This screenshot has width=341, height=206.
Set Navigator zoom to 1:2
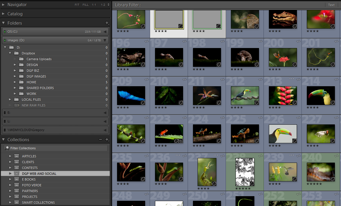pyautogui.click(x=103, y=5)
